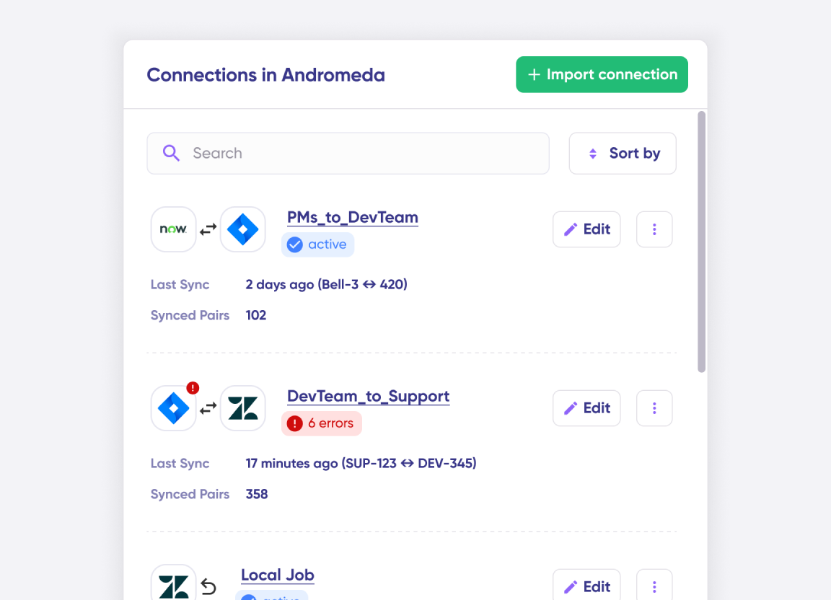Open more options menu for DevTeam_to_Support
Viewport: 831px width, 600px height.
[654, 408]
